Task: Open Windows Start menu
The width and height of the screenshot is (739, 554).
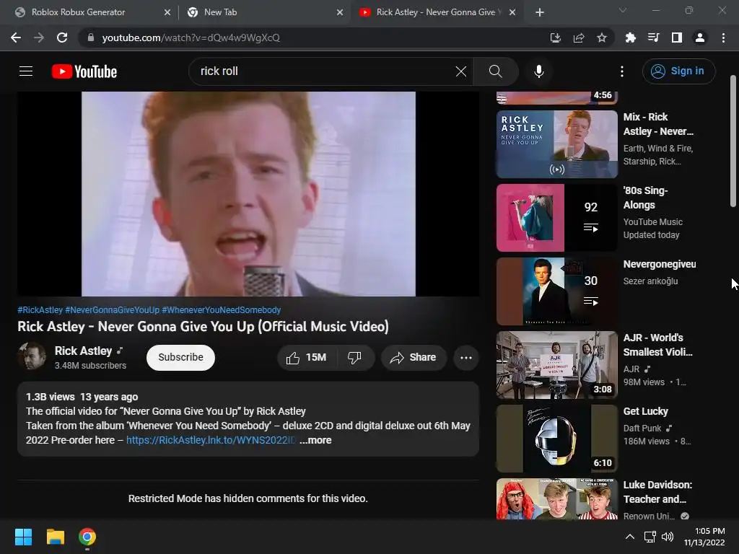Action: tap(23, 537)
